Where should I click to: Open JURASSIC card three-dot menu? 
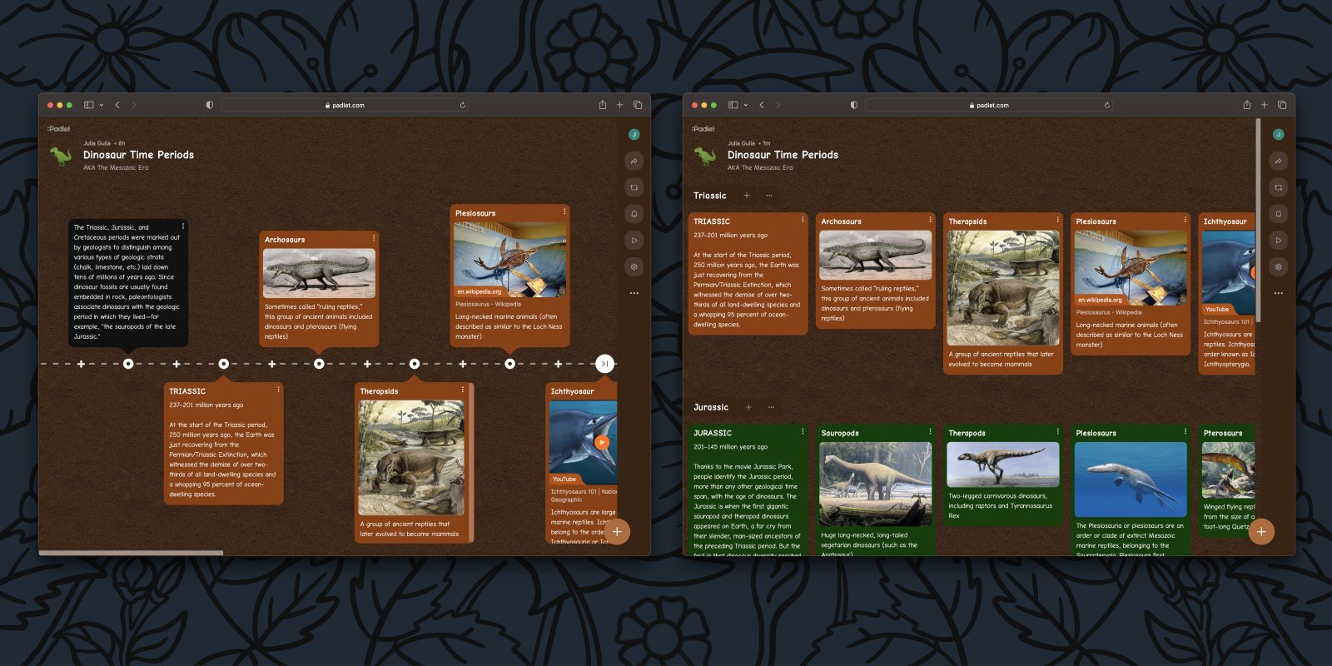pyautogui.click(x=803, y=431)
